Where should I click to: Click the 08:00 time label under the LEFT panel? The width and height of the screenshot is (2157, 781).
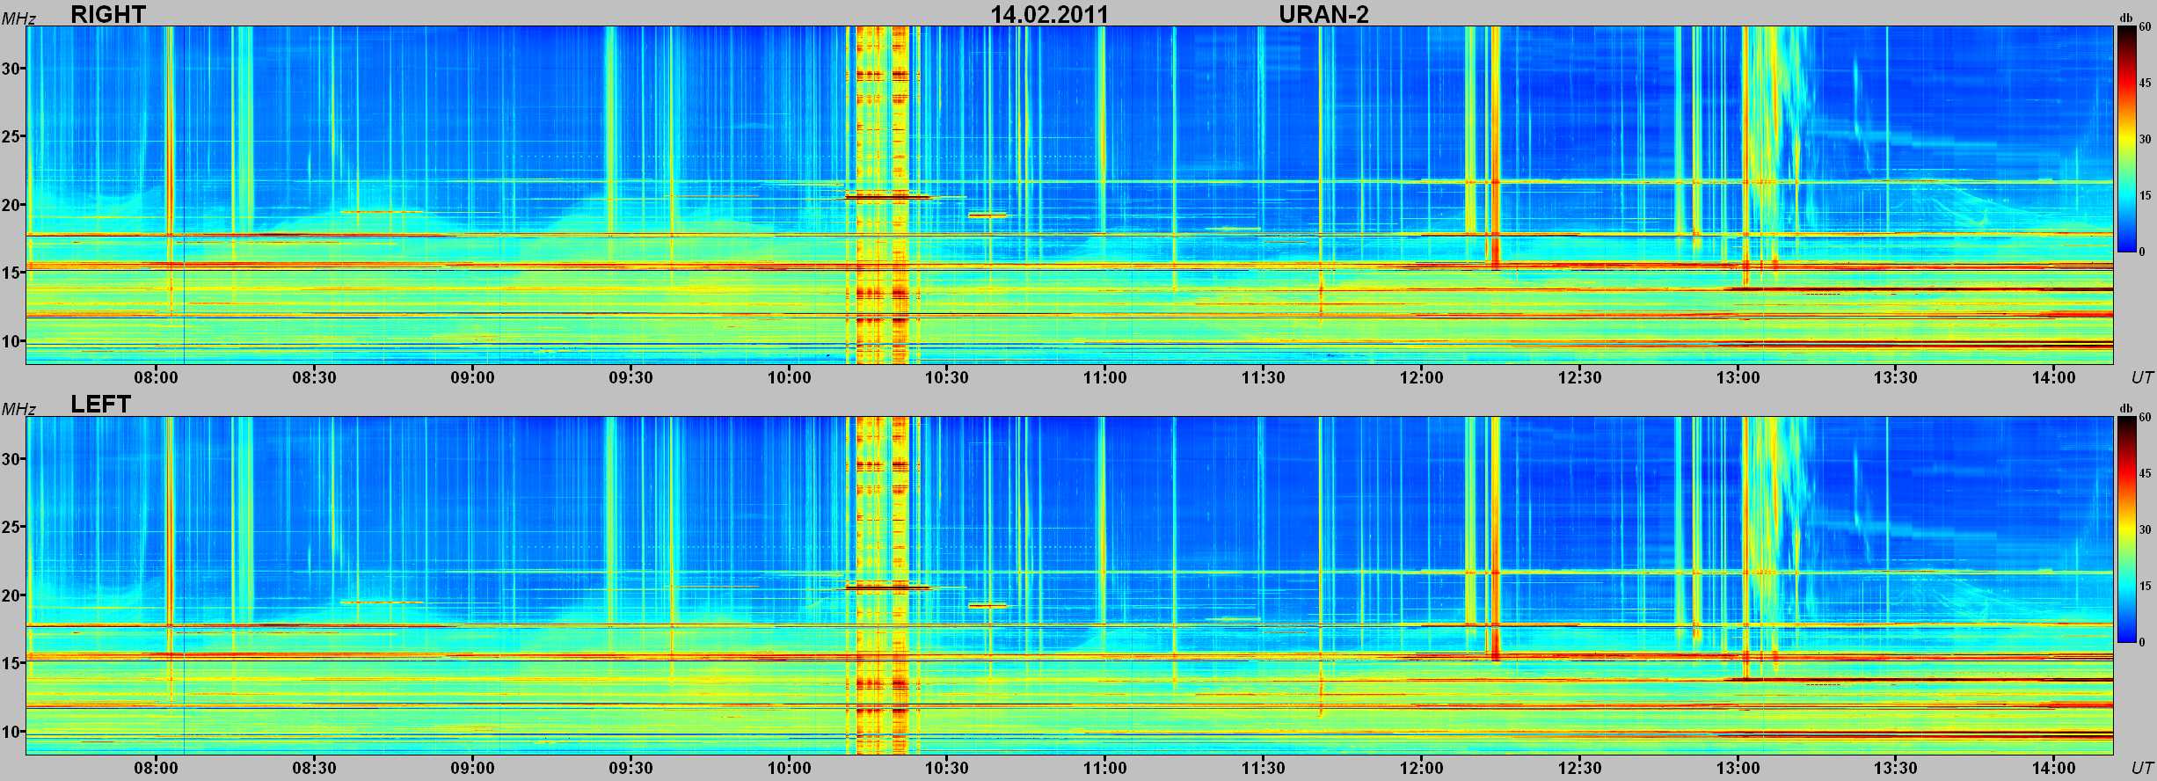click(157, 768)
